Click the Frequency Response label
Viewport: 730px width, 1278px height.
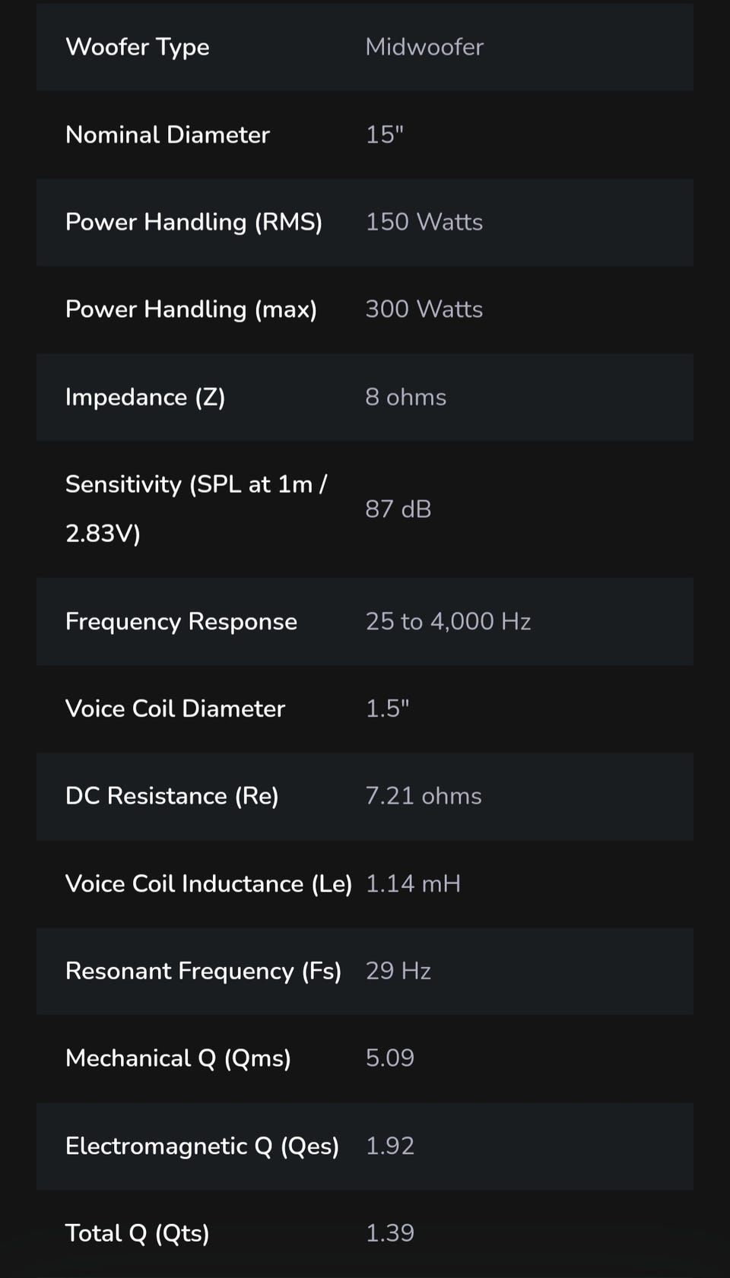click(x=181, y=621)
